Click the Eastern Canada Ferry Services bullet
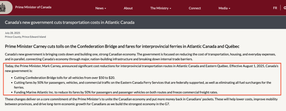This screenshot has width=286, height=111. (143, 85)
